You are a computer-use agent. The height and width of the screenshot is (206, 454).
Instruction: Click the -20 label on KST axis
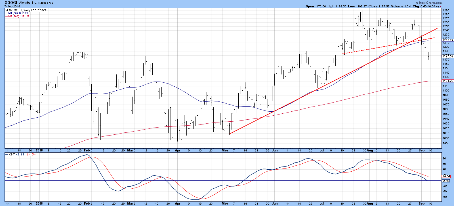445,186
